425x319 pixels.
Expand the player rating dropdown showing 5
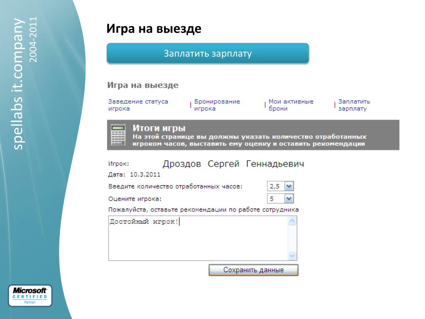tap(289, 199)
